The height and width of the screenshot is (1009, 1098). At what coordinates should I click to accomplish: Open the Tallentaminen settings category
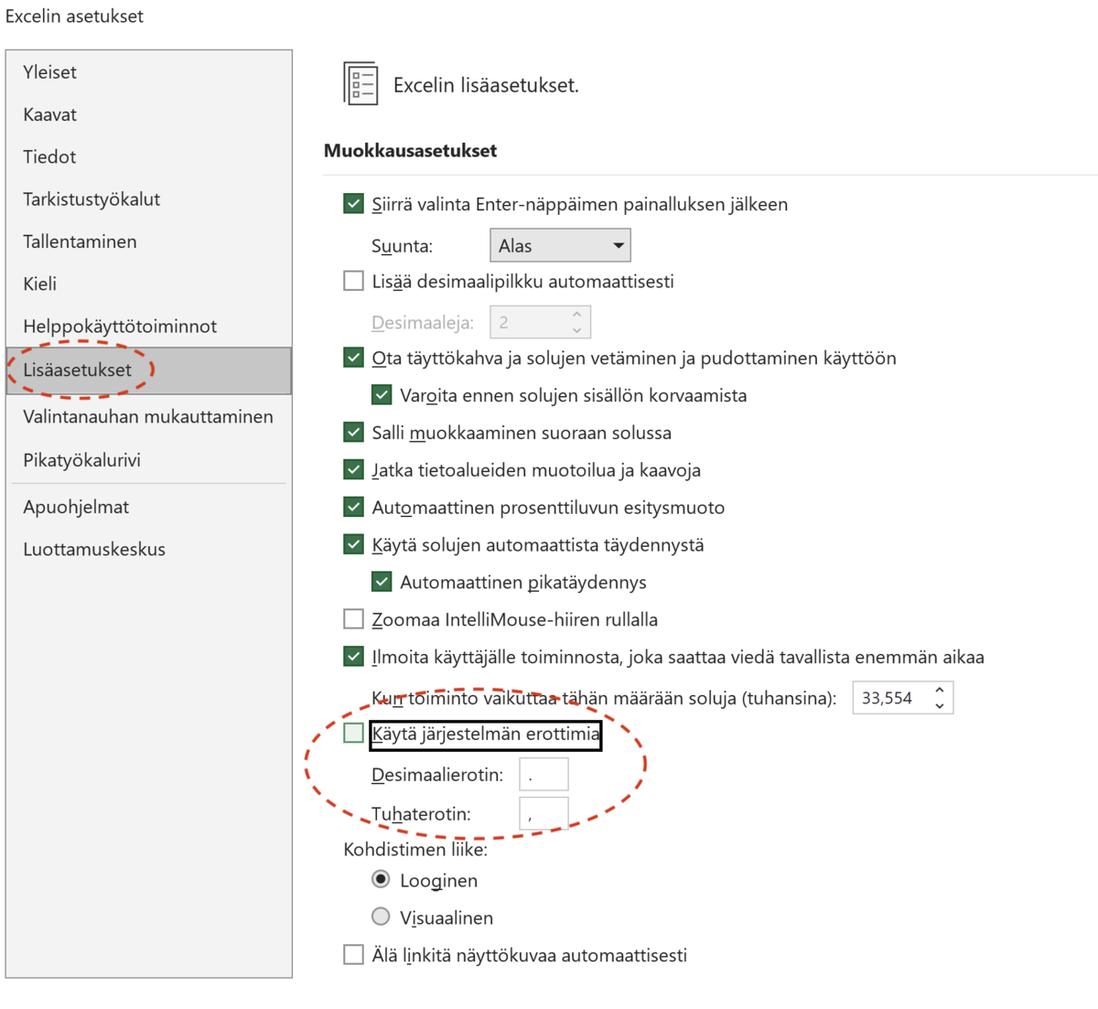pos(80,242)
